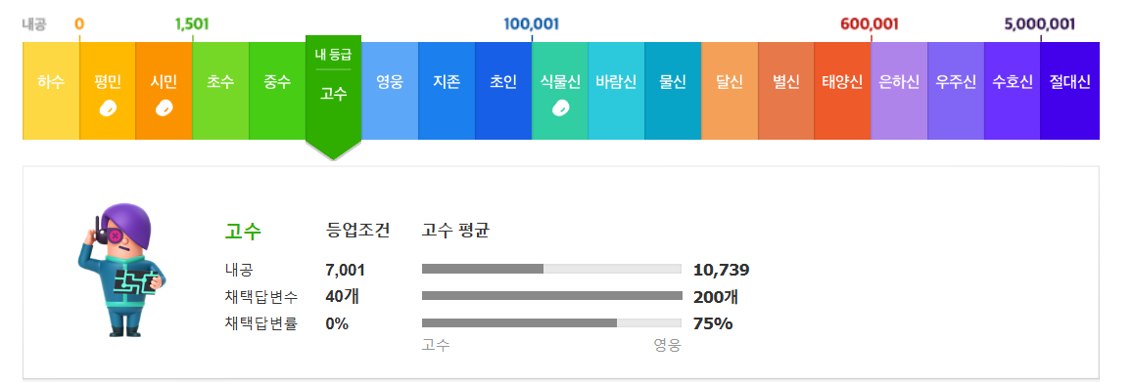Select the 식물신 grade tile
The height and width of the screenshot is (384, 1133).
tap(560, 91)
